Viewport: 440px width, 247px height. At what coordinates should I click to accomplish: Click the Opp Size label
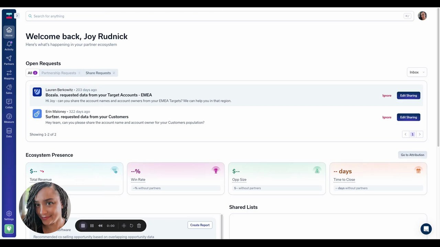(x=239, y=179)
